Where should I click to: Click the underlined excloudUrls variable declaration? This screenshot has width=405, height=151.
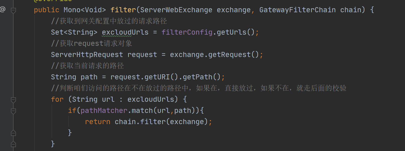(125, 32)
